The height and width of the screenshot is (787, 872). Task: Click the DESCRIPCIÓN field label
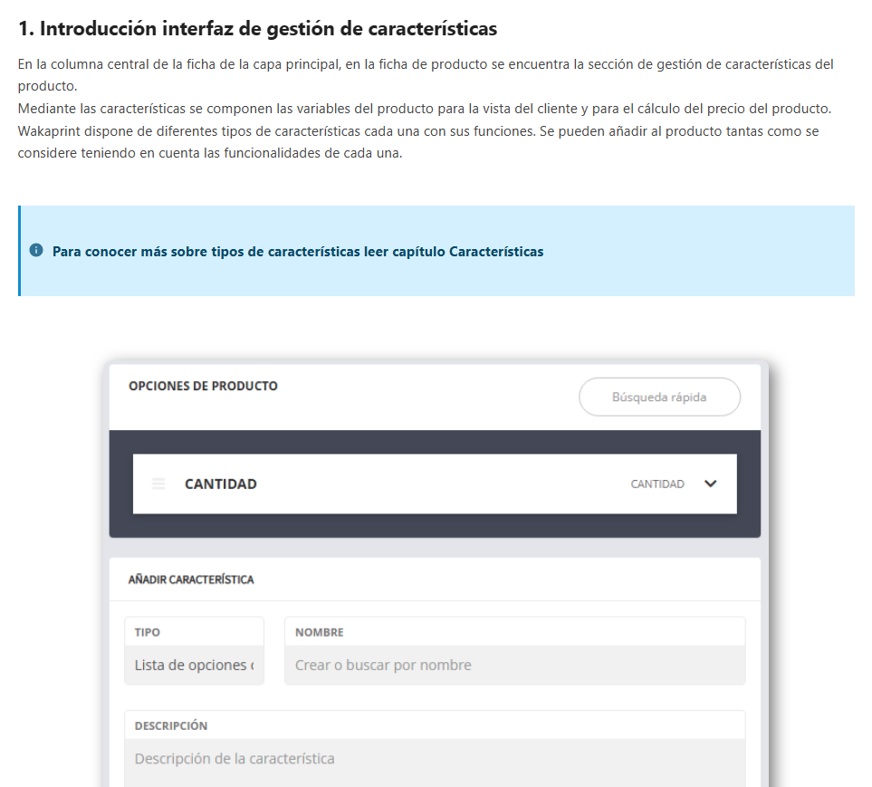171,725
